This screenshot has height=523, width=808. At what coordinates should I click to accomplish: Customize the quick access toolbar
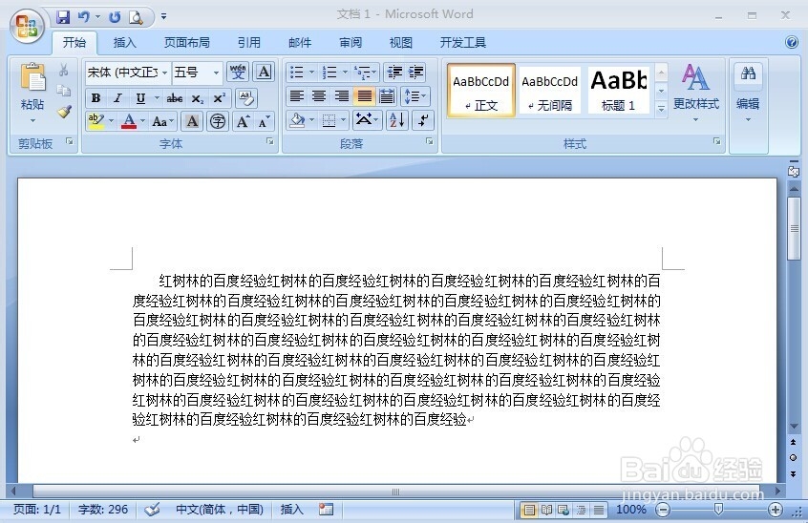[164, 17]
